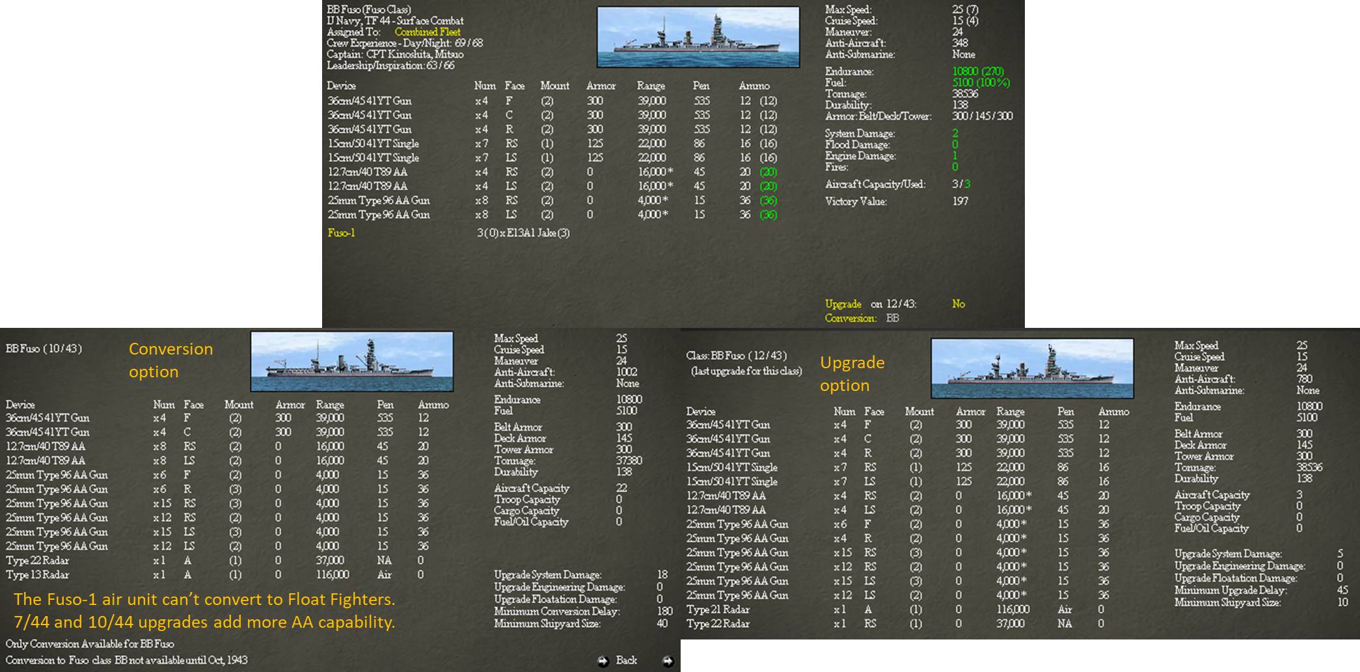Click '(last upgrade for this class)' note

point(746,371)
